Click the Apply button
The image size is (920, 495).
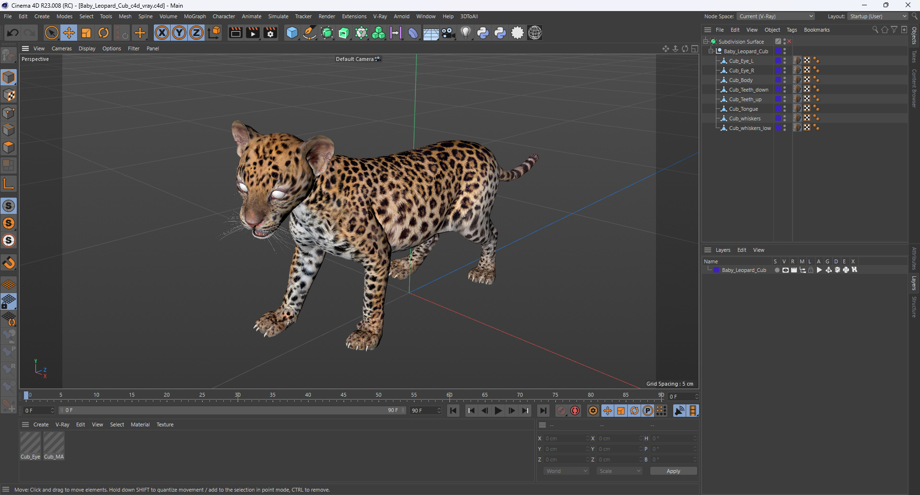pos(673,471)
